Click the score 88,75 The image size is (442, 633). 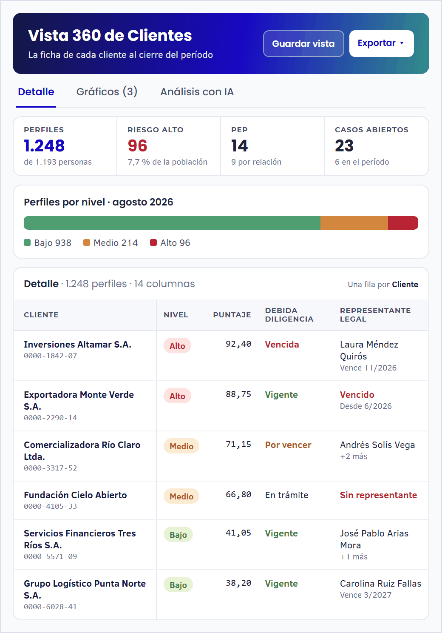point(238,394)
